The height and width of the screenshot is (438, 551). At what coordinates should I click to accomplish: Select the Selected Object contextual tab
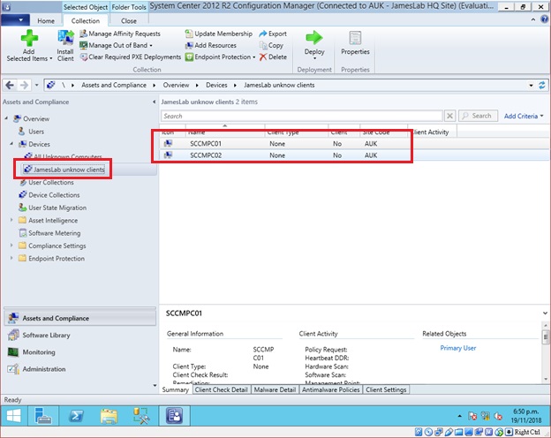(x=86, y=7)
